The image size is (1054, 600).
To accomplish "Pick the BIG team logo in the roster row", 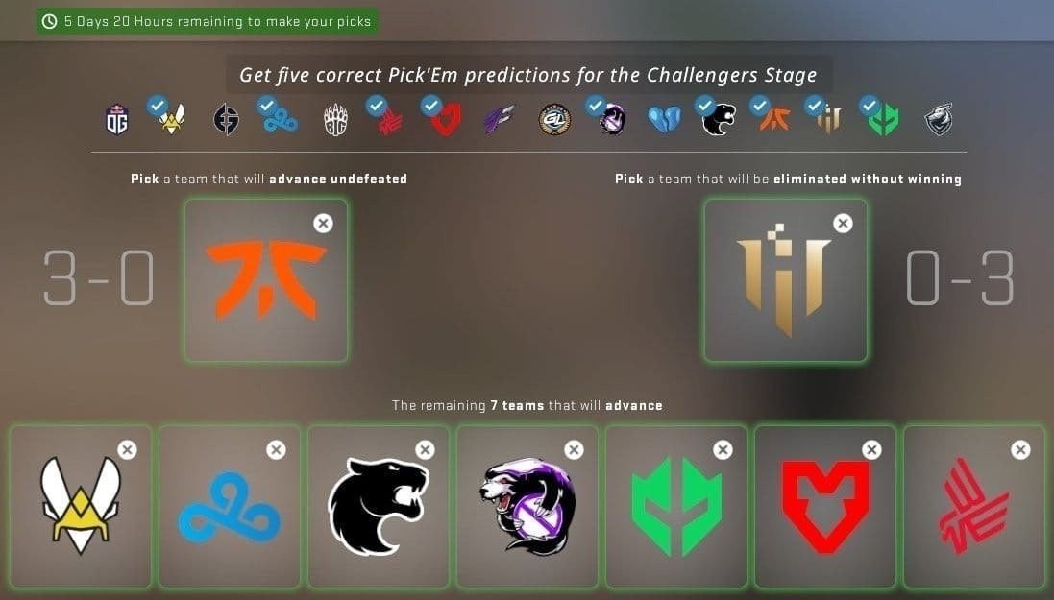I will click(x=335, y=120).
